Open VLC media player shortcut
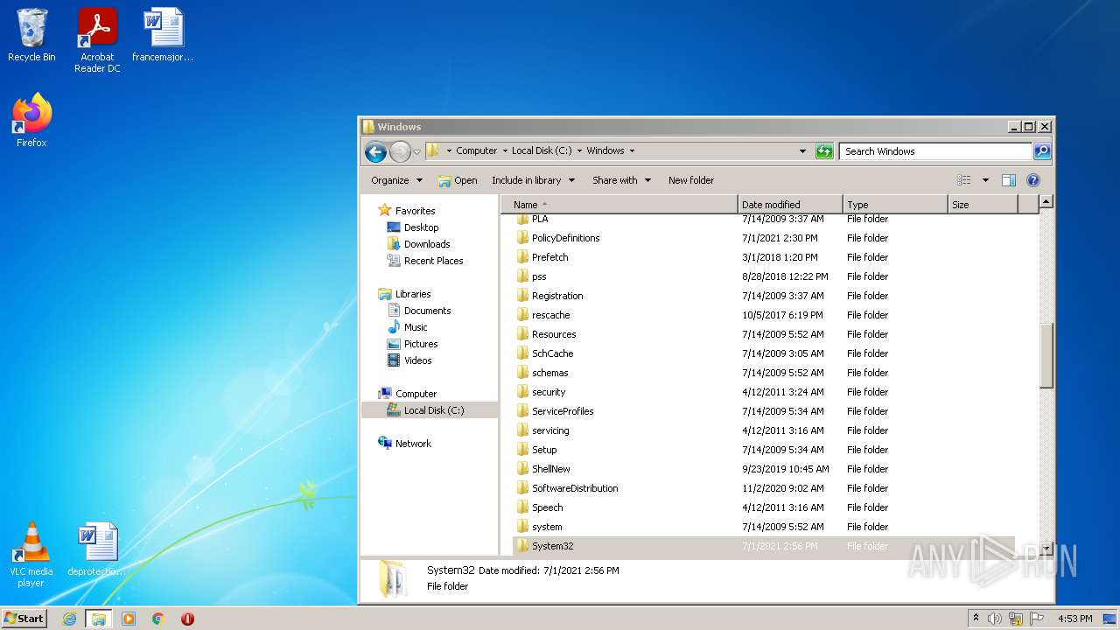This screenshot has height=630, width=1120. coord(31,554)
